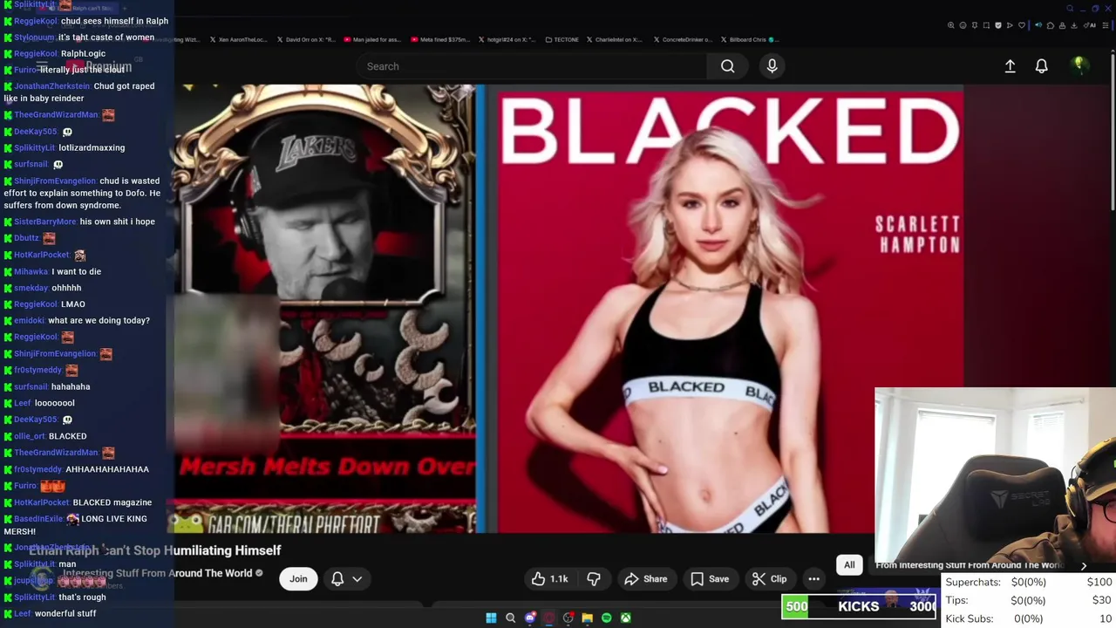Click the webcam overlay thumbnail

995,476
